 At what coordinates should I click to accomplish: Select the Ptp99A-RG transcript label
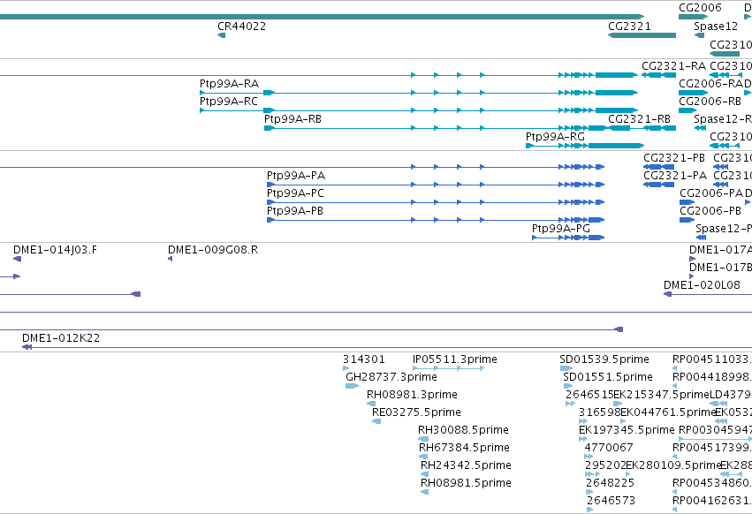click(555, 137)
